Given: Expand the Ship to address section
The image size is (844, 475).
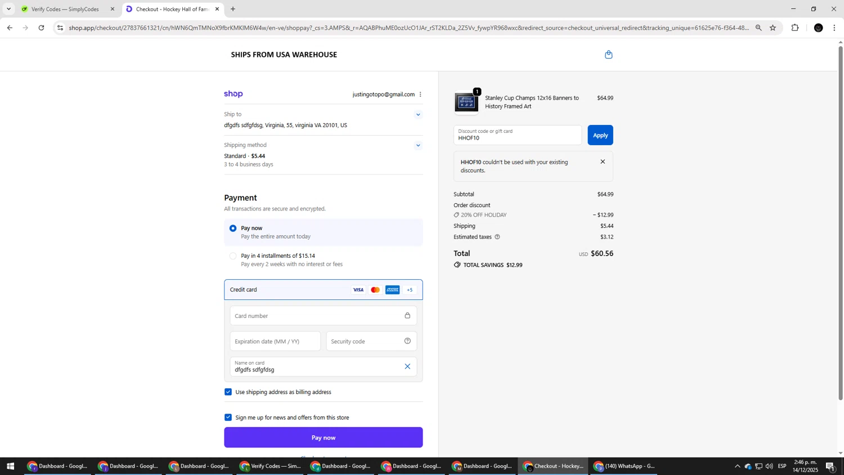Looking at the screenshot, I should (418, 115).
